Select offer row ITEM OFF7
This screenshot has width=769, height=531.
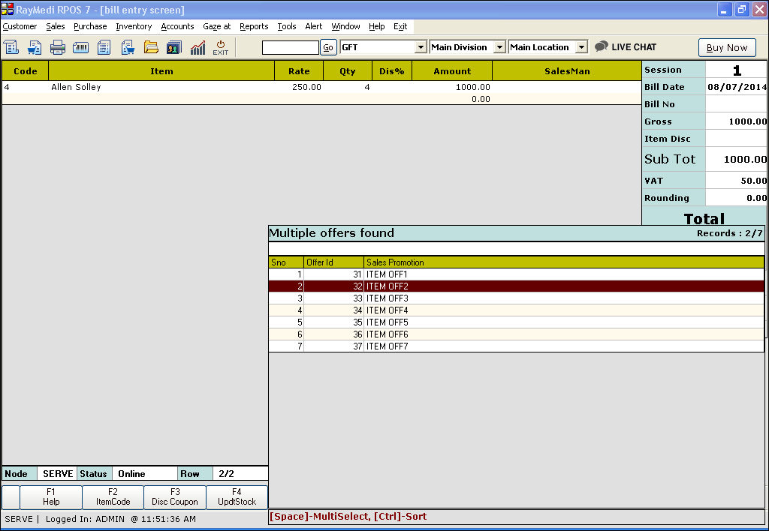click(x=517, y=346)
